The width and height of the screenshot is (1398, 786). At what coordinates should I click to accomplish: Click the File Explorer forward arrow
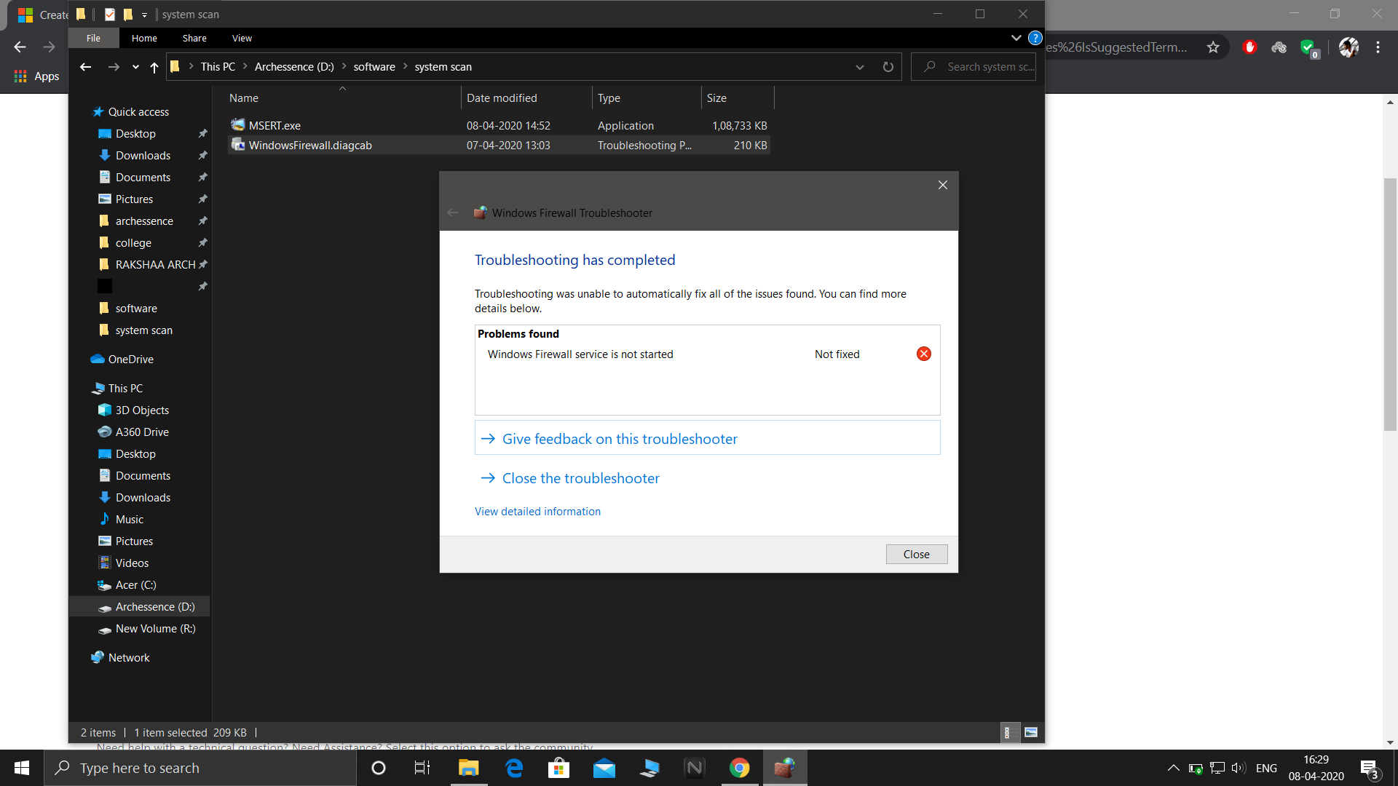pyautogui.click(x=114, y=67)
